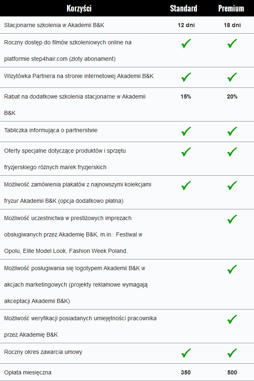Screen dimensions: 254x381
Task: Click the 15% Standard discount value
Action: click(x=186, y=96)
